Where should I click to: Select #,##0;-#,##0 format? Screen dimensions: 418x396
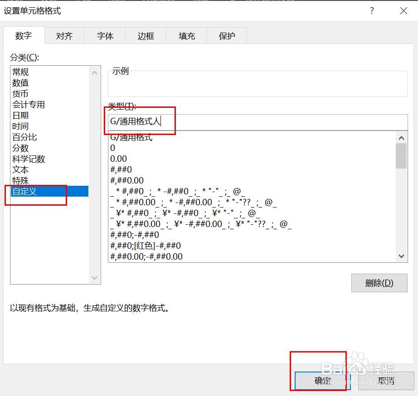click(252, 235)
